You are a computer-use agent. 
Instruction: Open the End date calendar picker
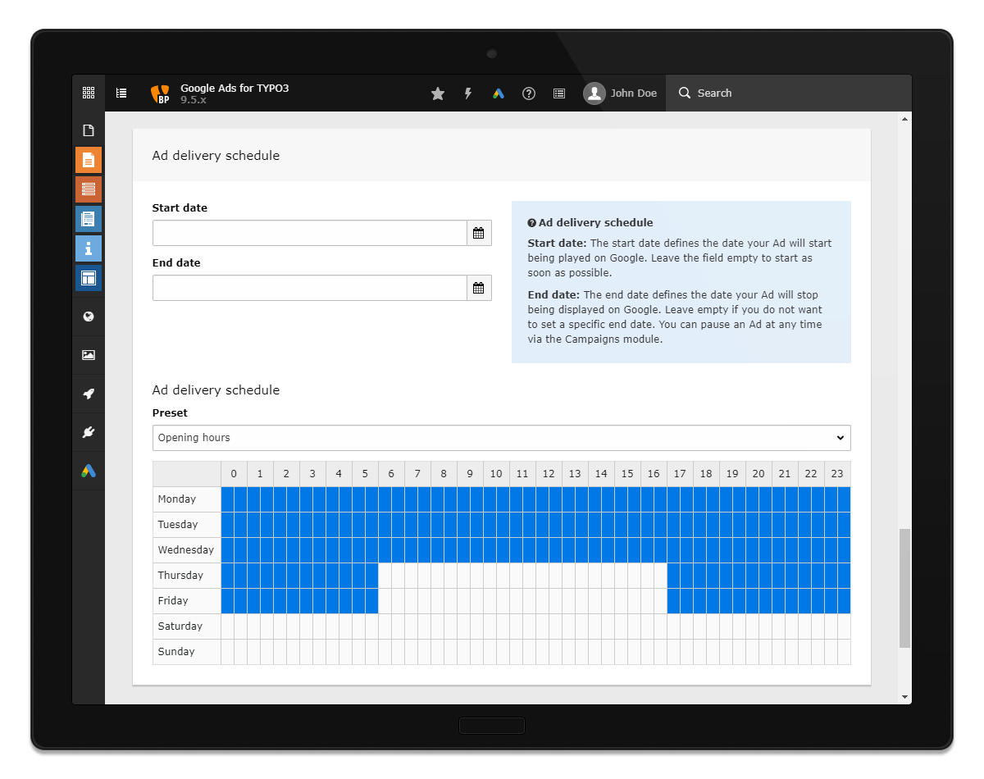pos(479,288)
